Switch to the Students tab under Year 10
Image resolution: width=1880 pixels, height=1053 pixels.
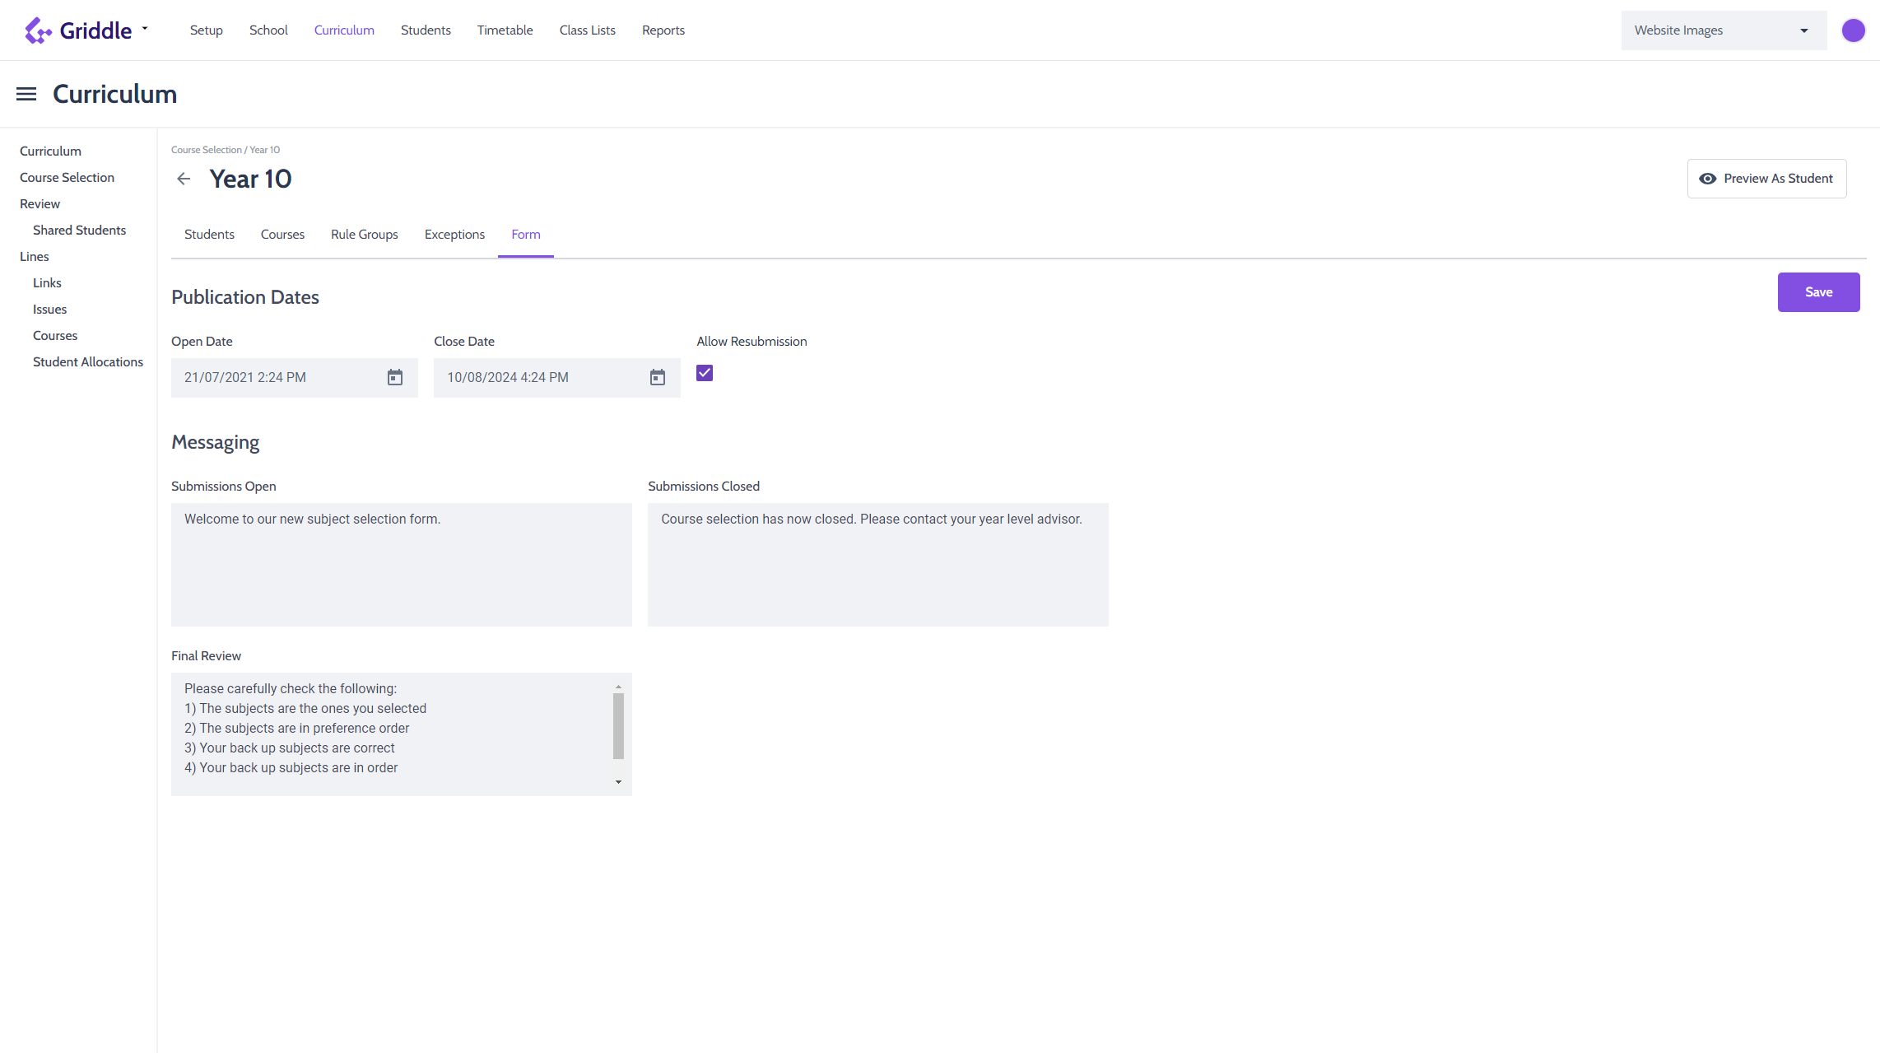[x=209, y=235]
